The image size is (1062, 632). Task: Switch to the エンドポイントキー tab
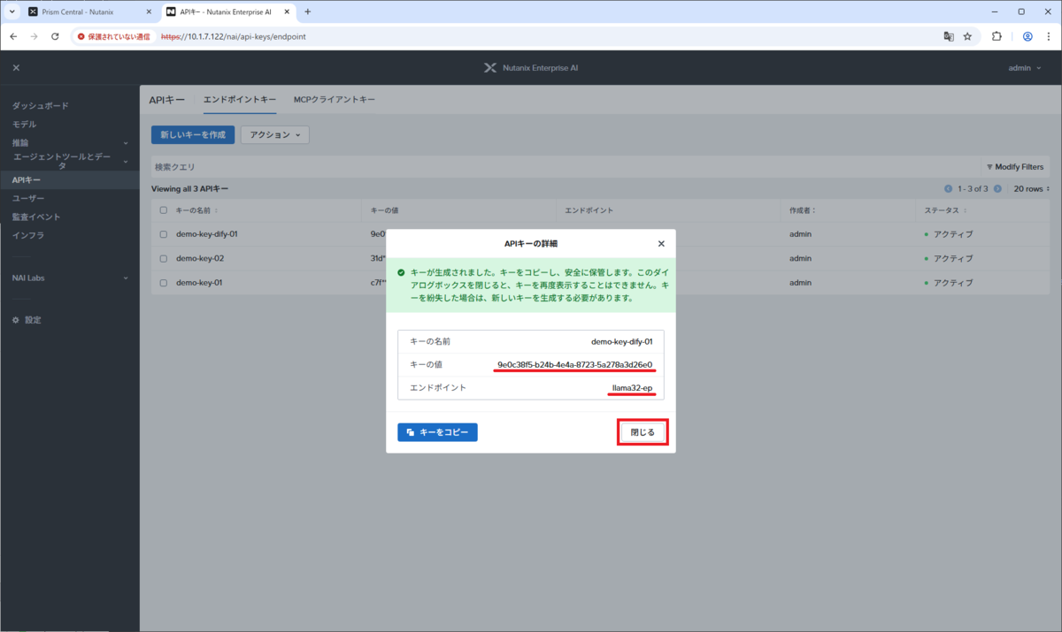pyautogui.click(x=240, y=100)
